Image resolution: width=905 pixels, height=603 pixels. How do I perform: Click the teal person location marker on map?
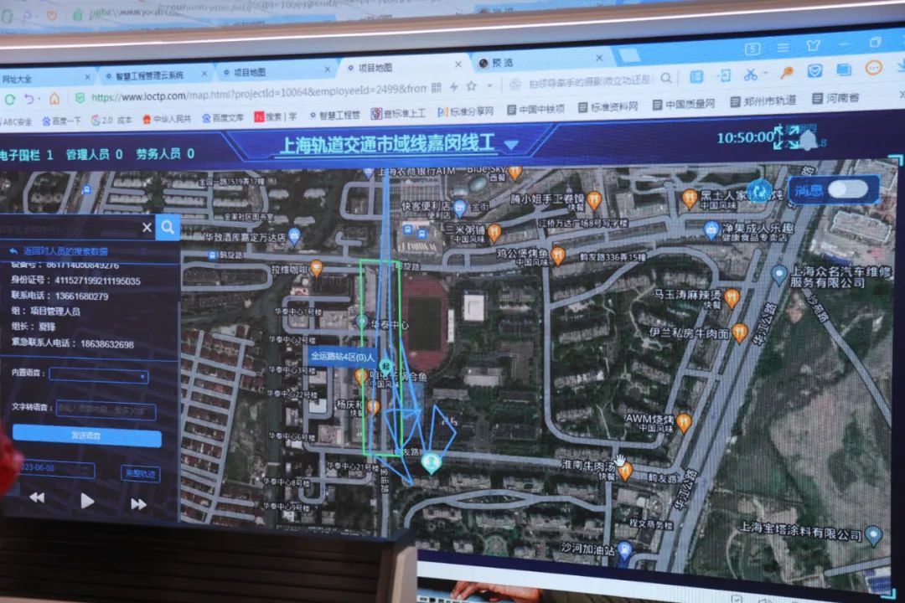[432, 462]
